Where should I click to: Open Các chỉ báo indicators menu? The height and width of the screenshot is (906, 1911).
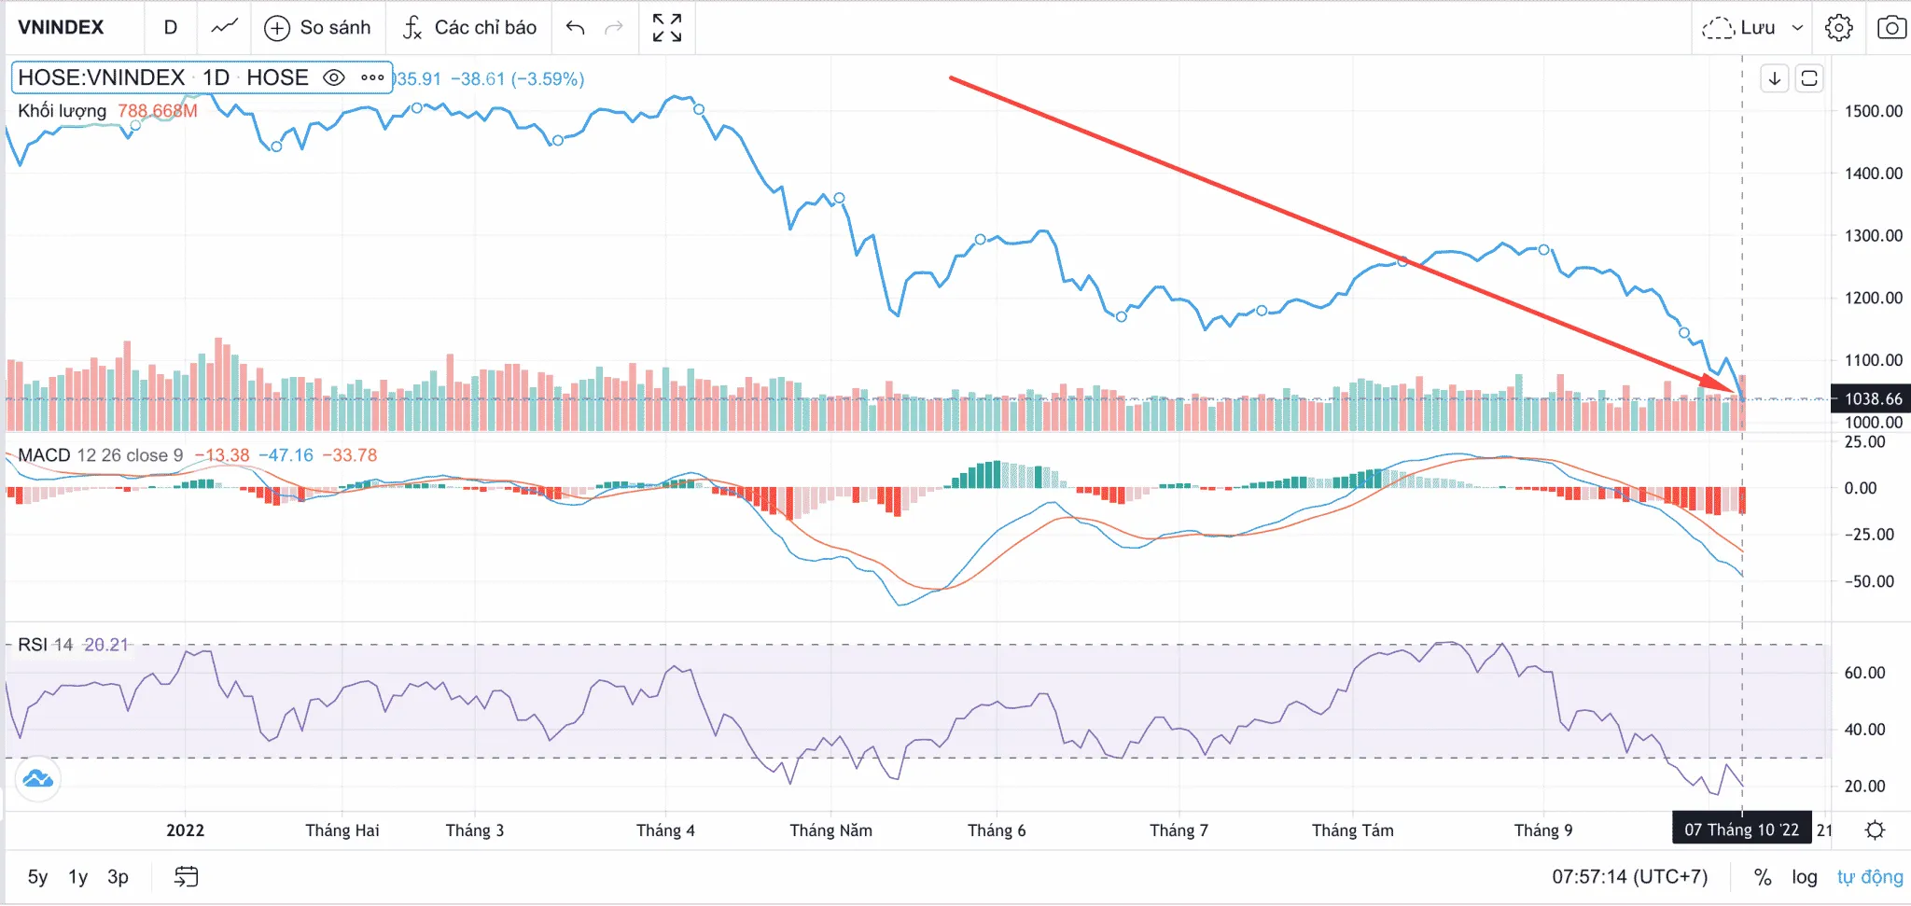click(469, 28)
